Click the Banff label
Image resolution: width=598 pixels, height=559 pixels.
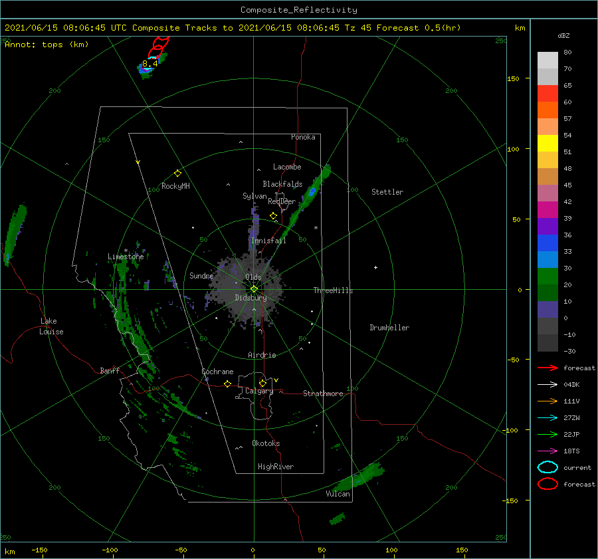click(x=110, y=370)
